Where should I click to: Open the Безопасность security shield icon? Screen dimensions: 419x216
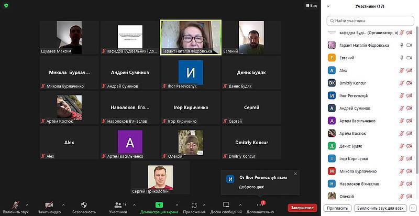84,204
